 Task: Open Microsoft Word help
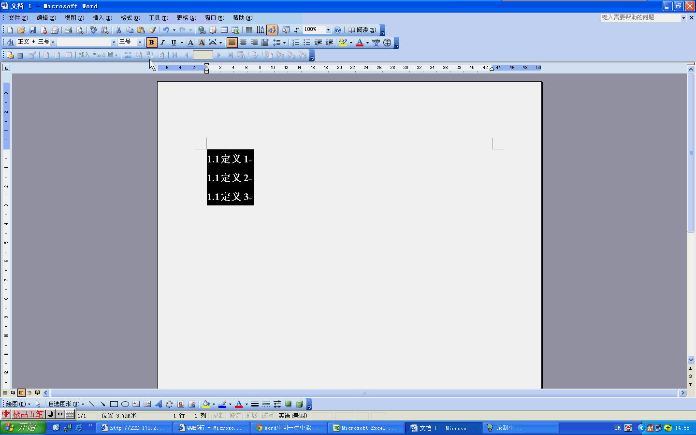pos(337,30)
